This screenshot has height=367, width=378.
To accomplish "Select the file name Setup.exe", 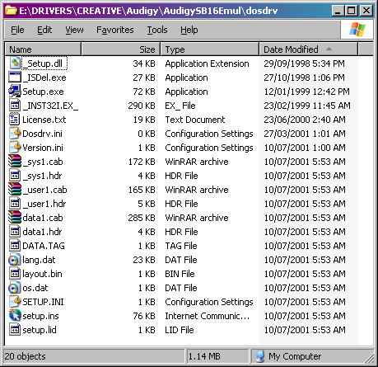I will pos(43,92).
